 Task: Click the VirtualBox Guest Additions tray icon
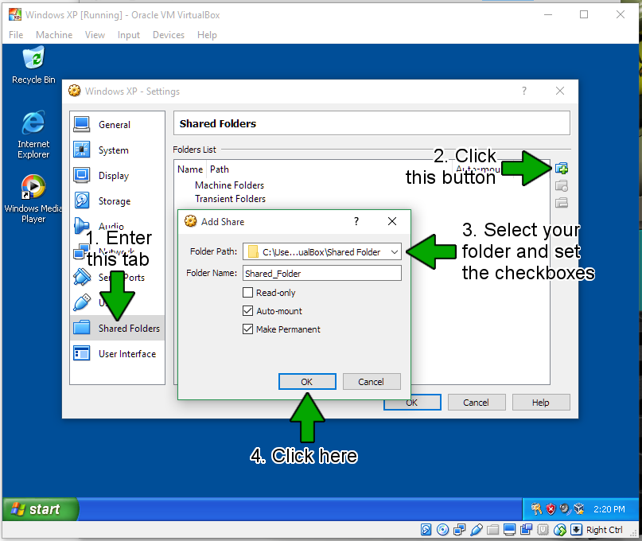(579, 509)
